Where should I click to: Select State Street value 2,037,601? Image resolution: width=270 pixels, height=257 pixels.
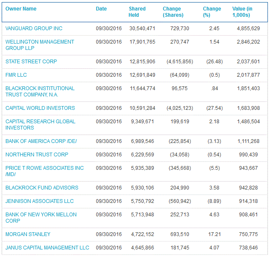(248, 61)
